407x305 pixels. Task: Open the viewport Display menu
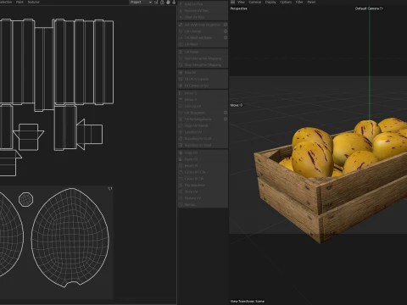[x=270, y=2]
